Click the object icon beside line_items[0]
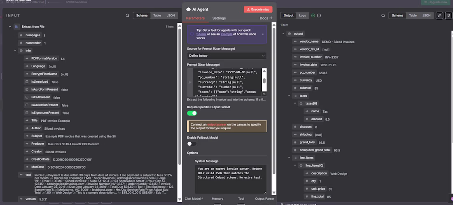Screen dimensions: 453x205 pyautogui.click(x=301, y=165)
